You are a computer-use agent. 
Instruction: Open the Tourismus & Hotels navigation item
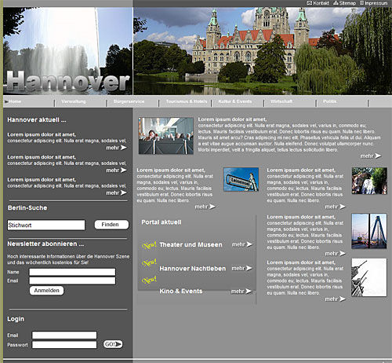pos(187,101)
